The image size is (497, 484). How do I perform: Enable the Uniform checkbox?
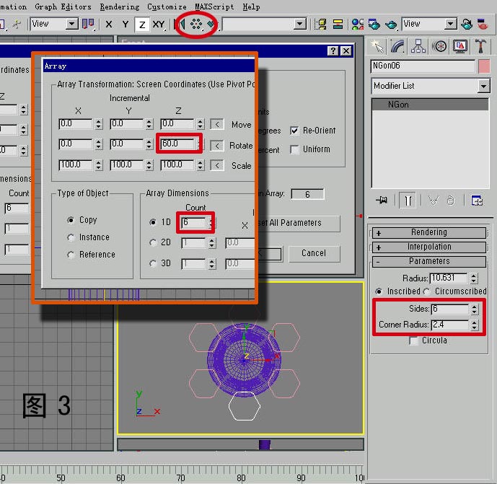[x=294, y=149]
